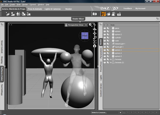Toggle visibility of Genesis (2)
The height and width of the screenshot is (115, 160).
pyautogui.click(x=105, y=63)
